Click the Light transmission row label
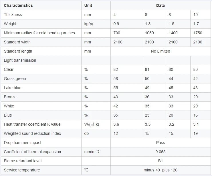Viewport: 212px width, 176px height. tap(20, 60)
